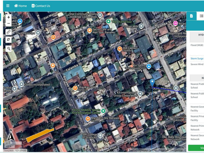Select KP International Group marker
The width and height of the screenshot is (204, 153).
pos(140,93)
